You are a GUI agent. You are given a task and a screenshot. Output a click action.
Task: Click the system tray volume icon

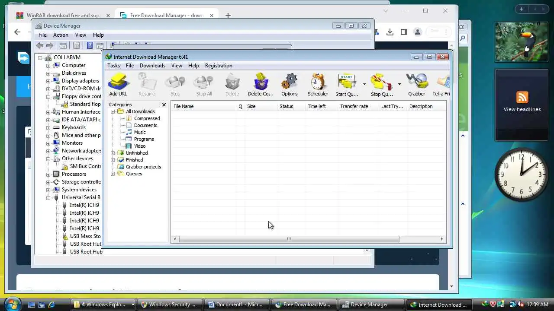520,305
